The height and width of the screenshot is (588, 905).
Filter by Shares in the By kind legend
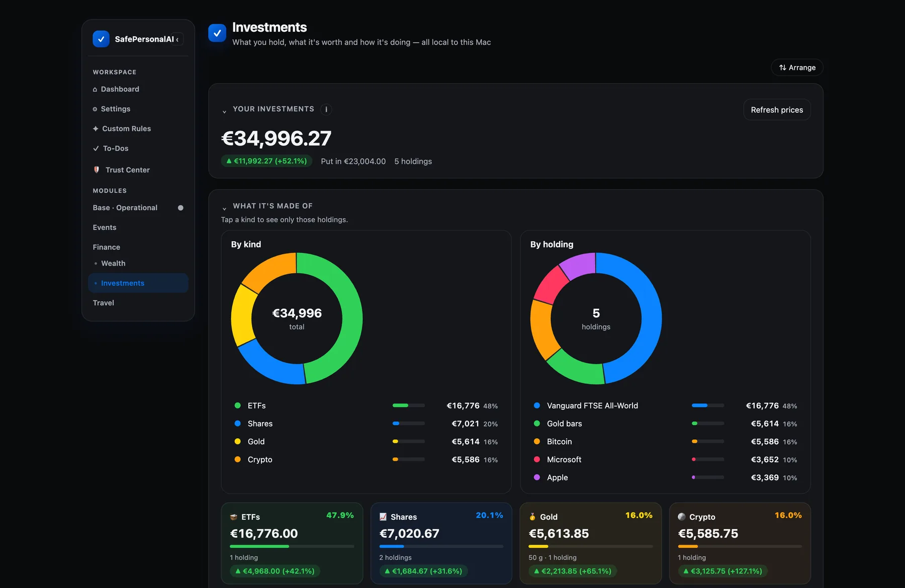click(366, 424)
